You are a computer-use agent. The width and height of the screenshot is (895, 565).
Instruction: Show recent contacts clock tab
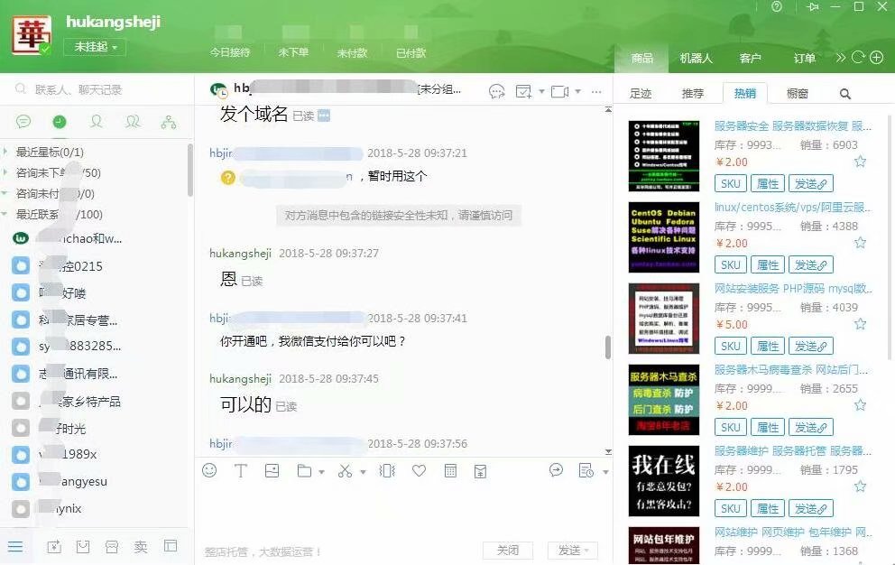(x=60, y=122)
